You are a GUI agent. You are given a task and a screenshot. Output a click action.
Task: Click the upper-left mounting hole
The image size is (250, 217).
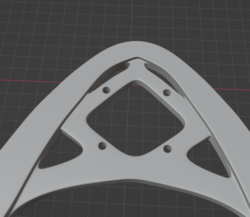pyautogui.click(x=106, y=90)
